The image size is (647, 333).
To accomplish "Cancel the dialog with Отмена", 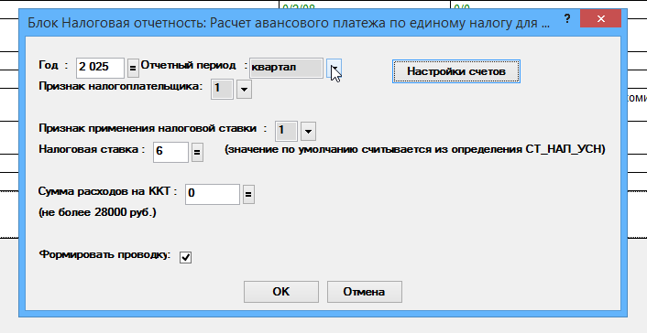I will (x=365, y=292).
